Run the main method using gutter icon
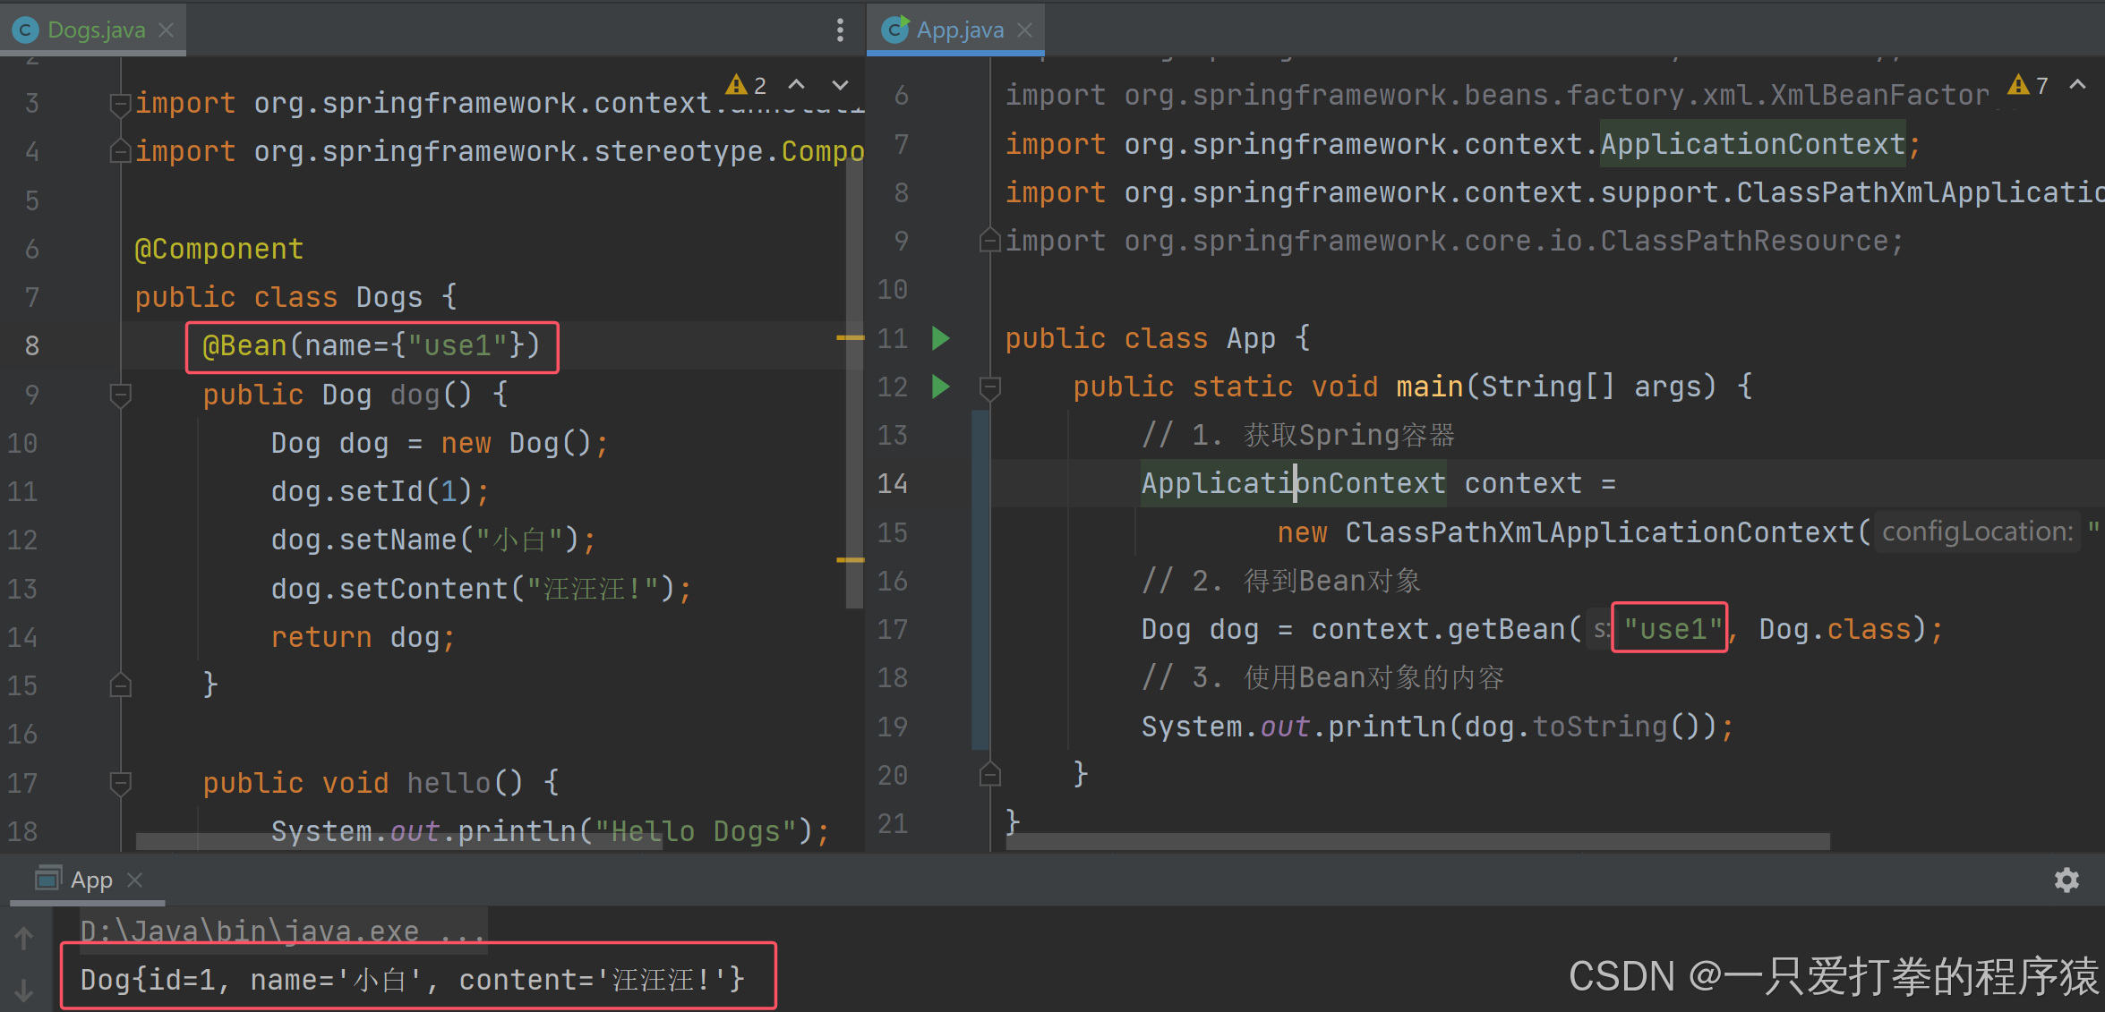The image size is (2105, 1012). [940, 387]
